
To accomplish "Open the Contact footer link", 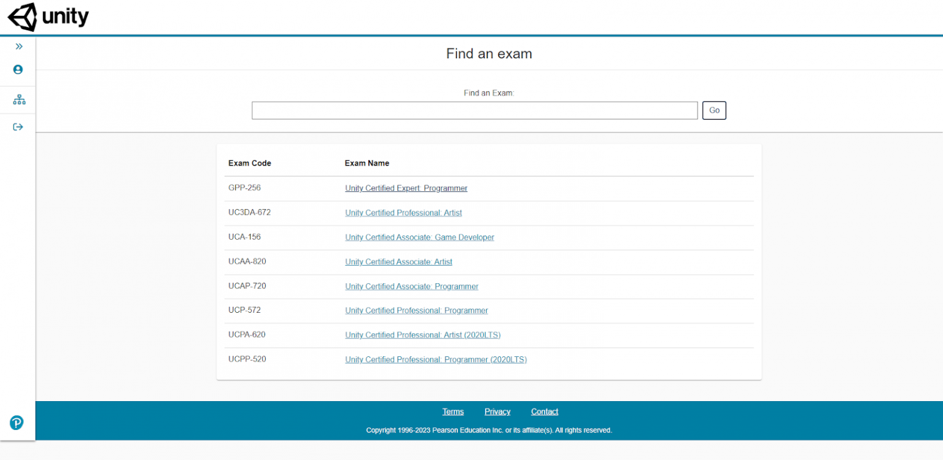I will 545,412.
